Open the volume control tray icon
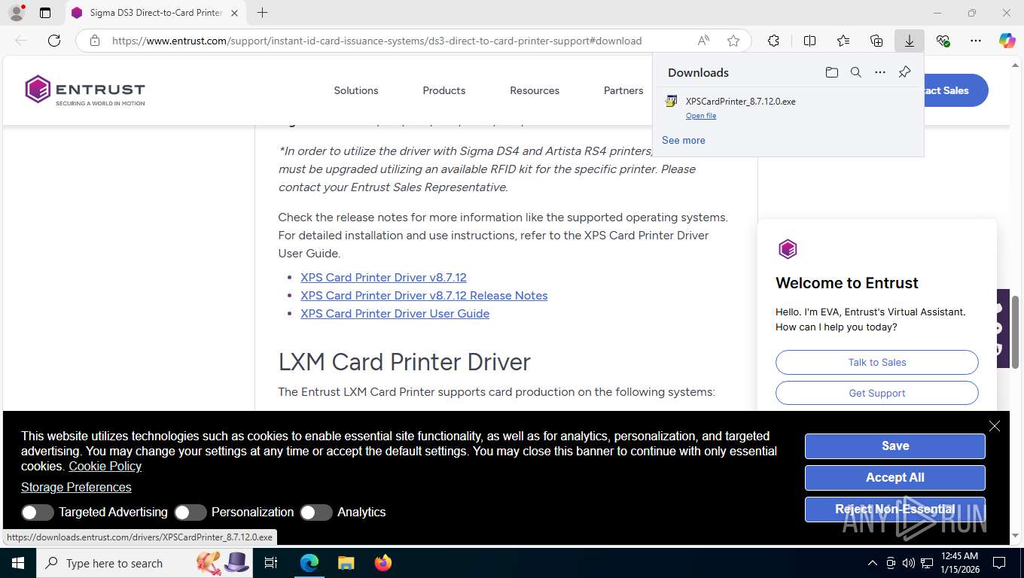1024x578 pixels. click(908, 563)
